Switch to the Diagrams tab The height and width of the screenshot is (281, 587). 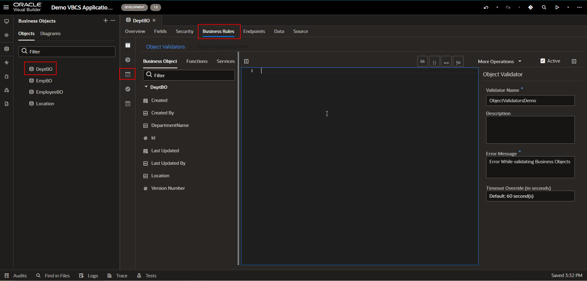click(50, 34)
